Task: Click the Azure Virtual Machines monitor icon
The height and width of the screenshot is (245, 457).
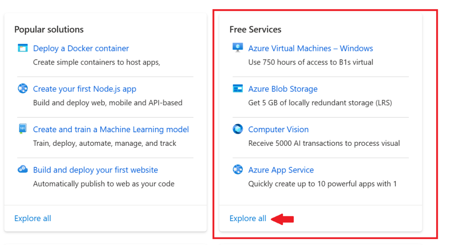Action: click(x=238, y=48)
